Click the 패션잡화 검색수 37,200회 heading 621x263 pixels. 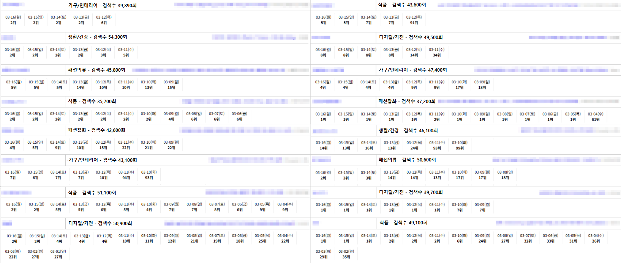coord(407,101)
